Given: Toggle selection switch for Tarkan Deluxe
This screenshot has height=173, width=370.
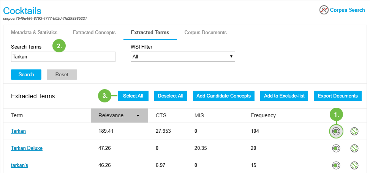Looking at the screenshot, I should point(336,148).
